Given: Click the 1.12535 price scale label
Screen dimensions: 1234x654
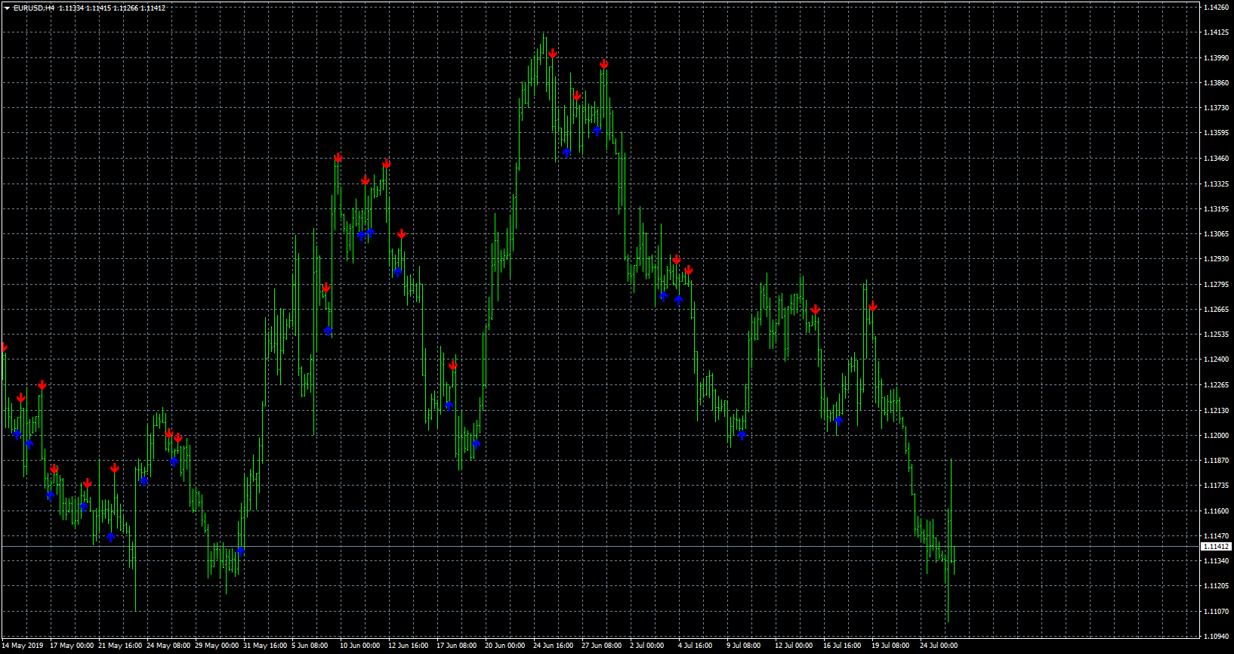Looking at the screenshot, I should [1216, 334].
